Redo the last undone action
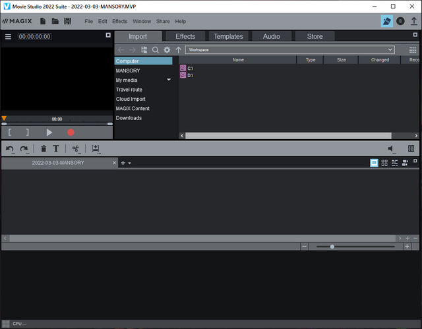Viewport: 422px width, 329px height. [24, 149]
